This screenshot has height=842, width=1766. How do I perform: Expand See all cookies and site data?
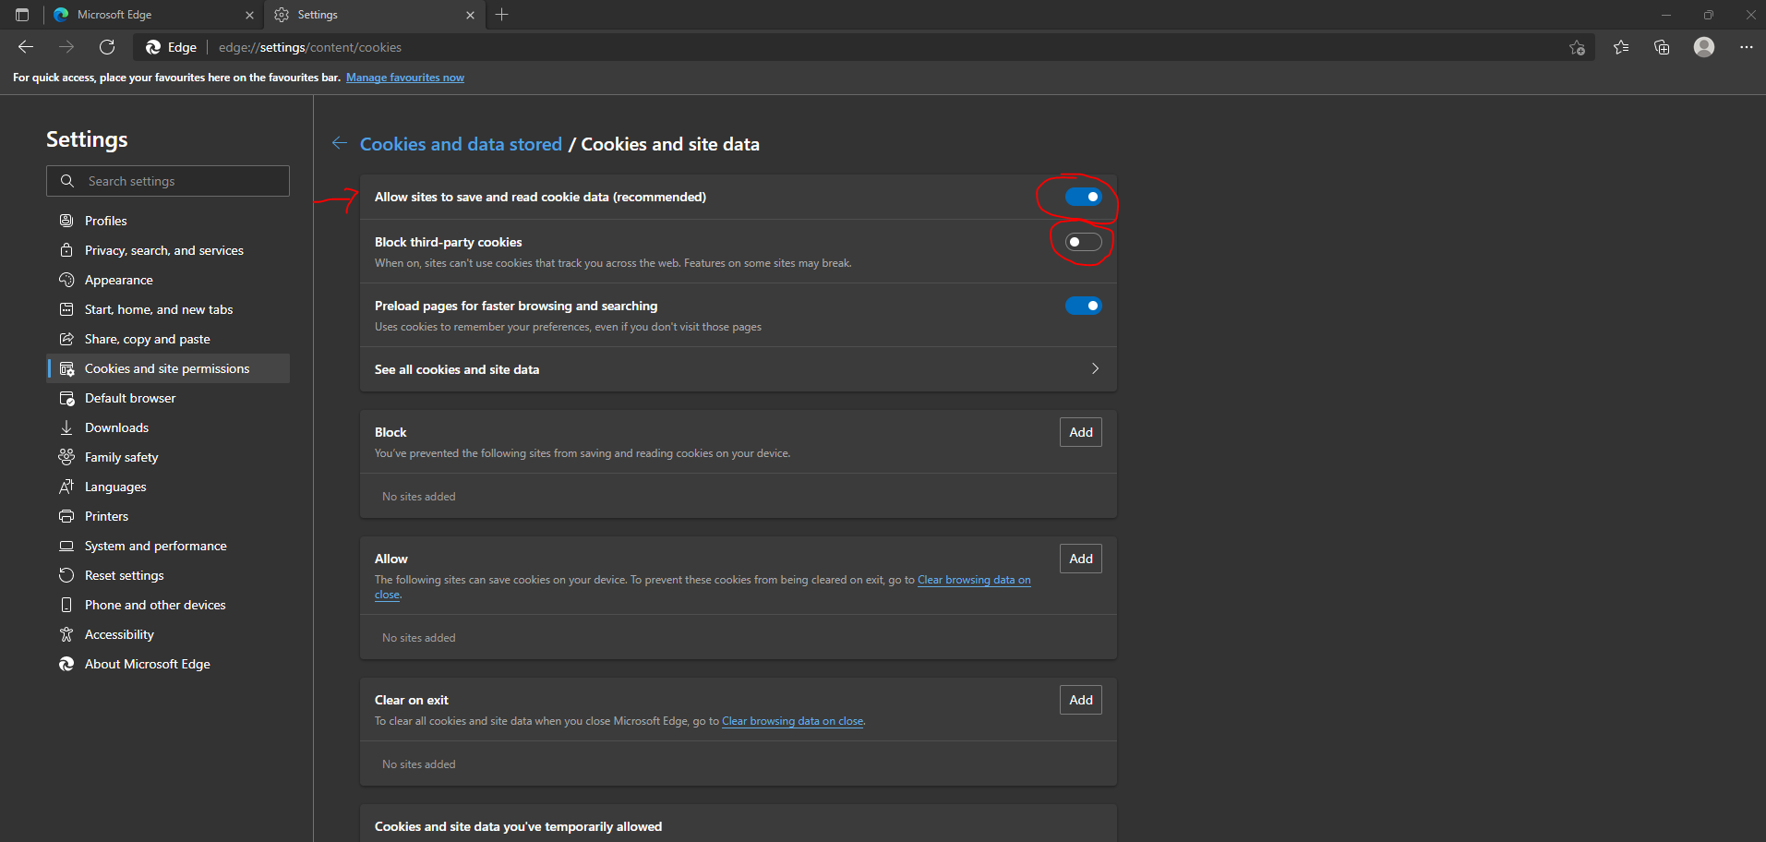tap(738, 369)
